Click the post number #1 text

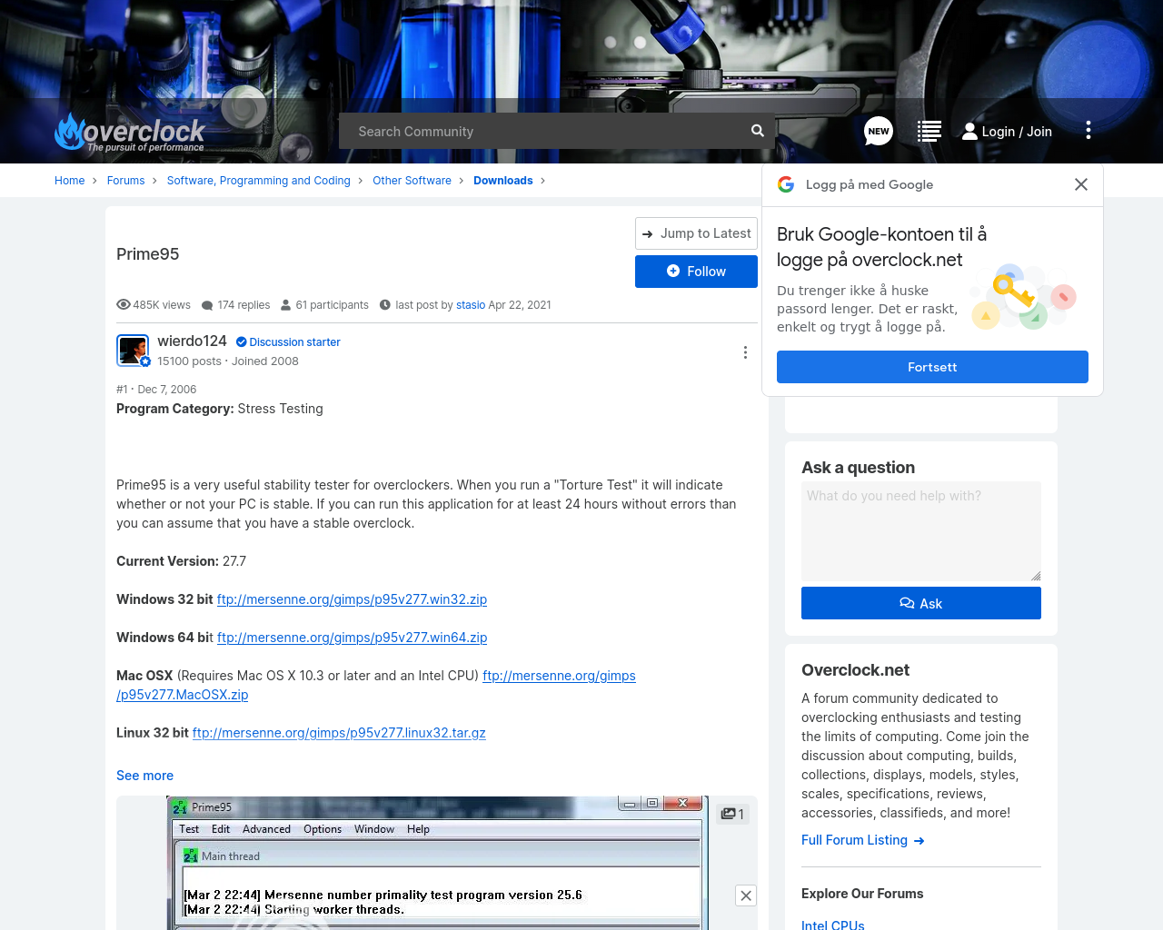coord(122,390)
